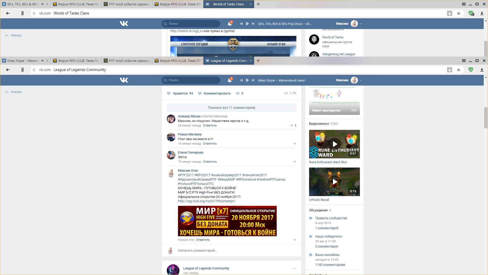Open Wargaming.net League link in top window
Screen dimensions: 488x275
[x=339, y=54]
